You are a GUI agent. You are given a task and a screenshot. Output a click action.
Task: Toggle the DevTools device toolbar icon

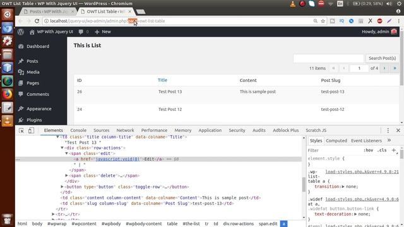[31, 131]
